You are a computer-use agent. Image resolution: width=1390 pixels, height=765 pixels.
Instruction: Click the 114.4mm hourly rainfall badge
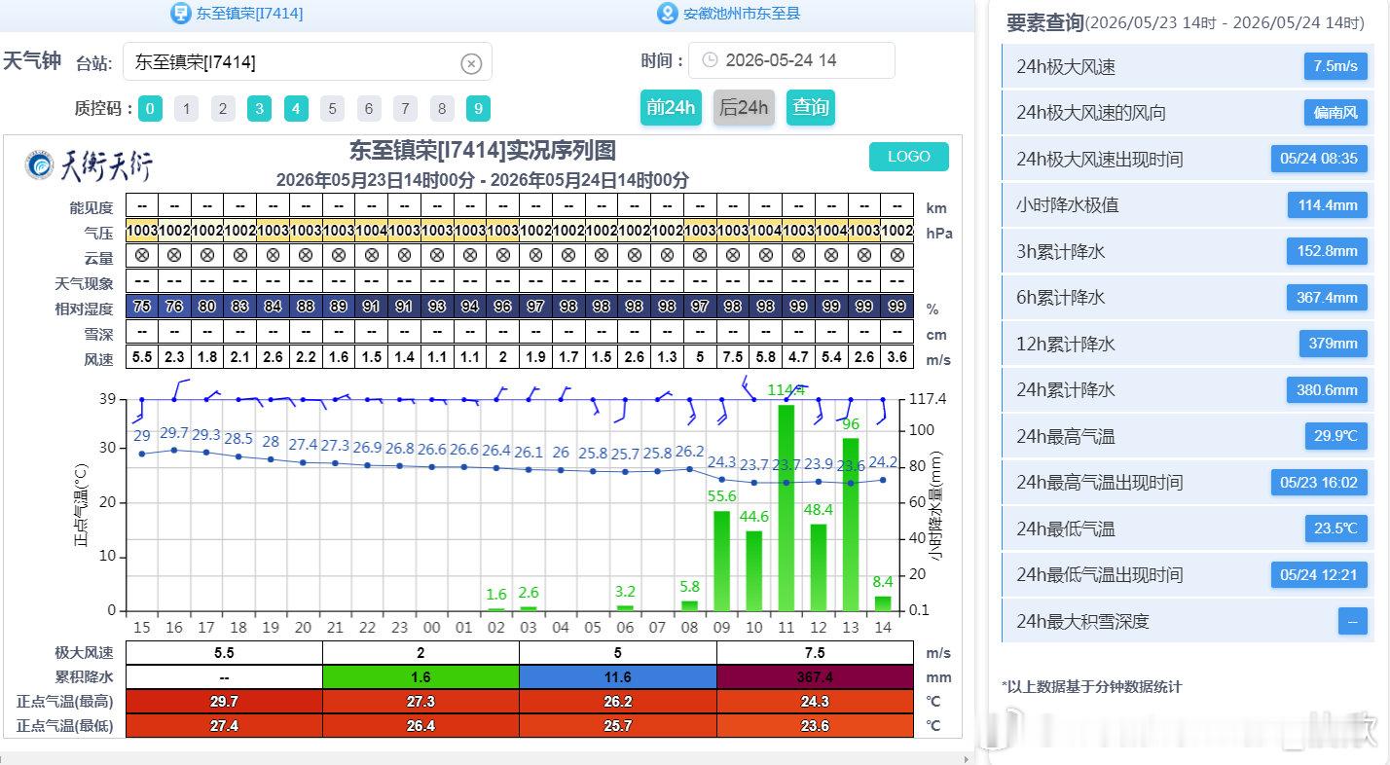coord(1328,205)
